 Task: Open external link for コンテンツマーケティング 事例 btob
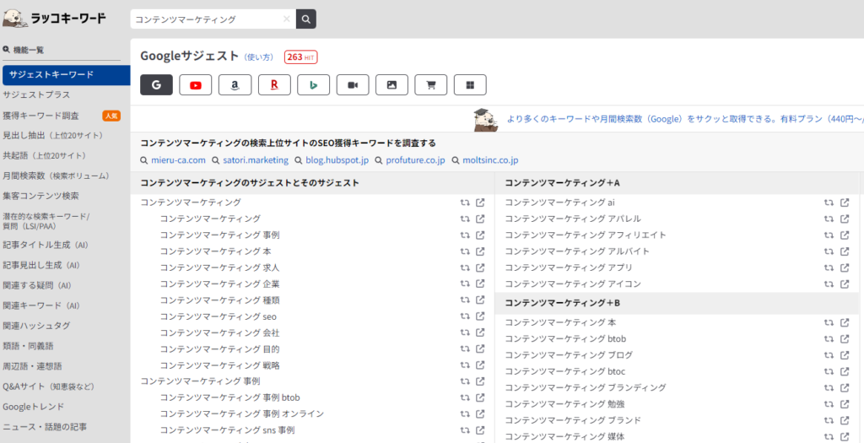tap(480, 397)
